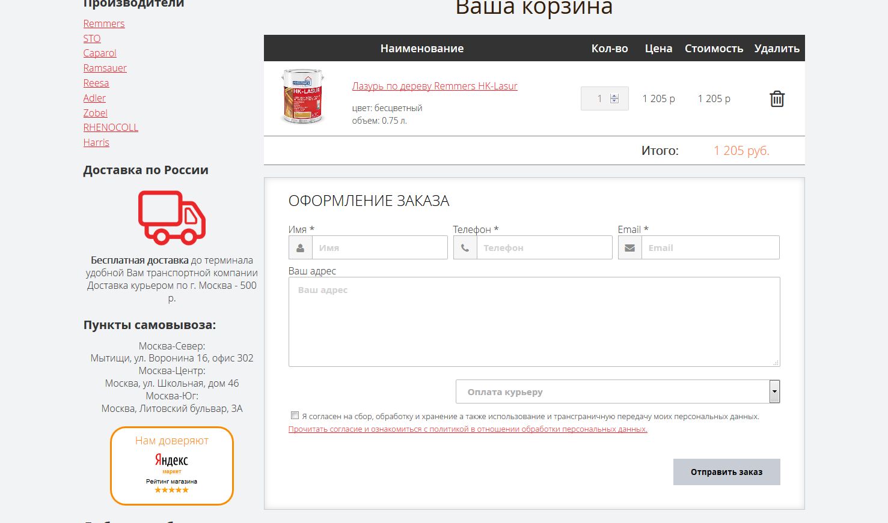Image resolution: width=888 pixels, height=523 pixels.
Task: Click the Яндекс Маркет rating badge
Action: tap(172, 466)
